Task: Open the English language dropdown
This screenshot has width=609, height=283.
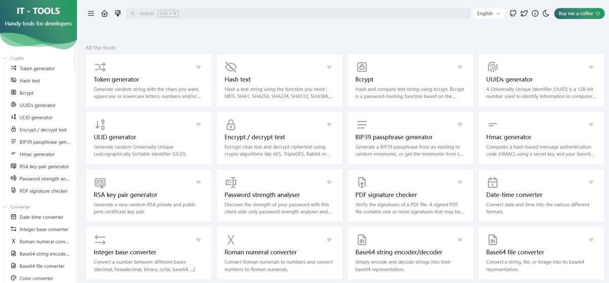Action: pos(489,14)
